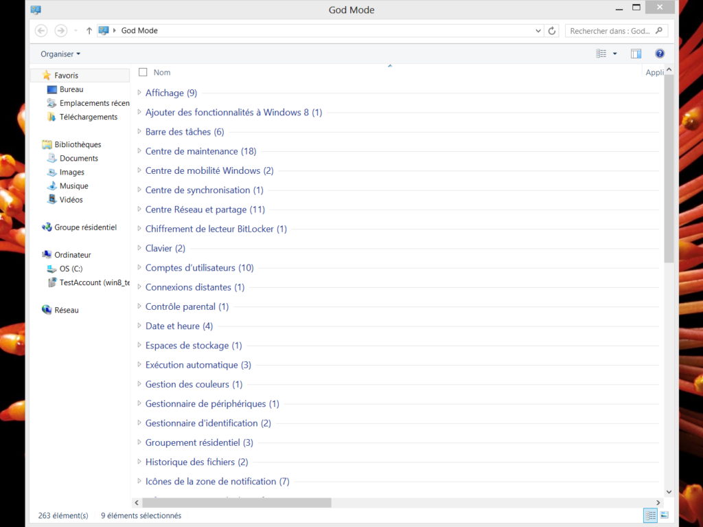
Task: Open Vidéos library
Action: pos(65,200)
